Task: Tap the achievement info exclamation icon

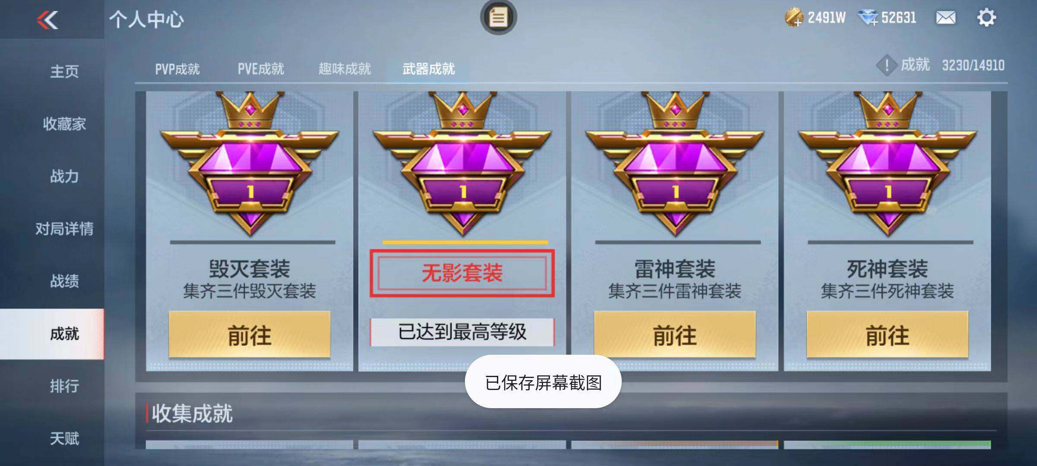Action: (887, 66)
